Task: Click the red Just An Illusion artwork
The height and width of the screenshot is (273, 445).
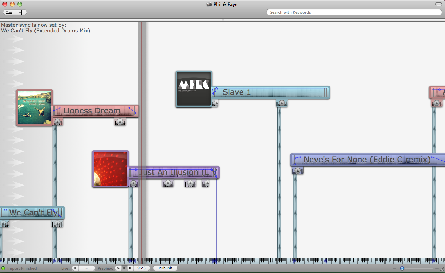Action: (x=110, y=169)
